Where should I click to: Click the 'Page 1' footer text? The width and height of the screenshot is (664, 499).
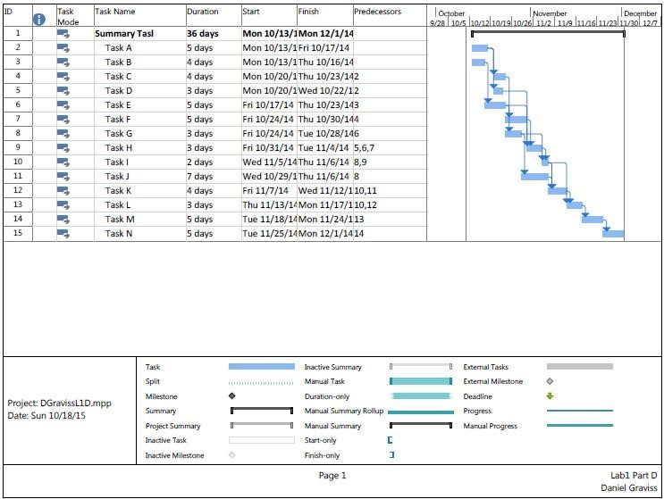coord(332,475)
